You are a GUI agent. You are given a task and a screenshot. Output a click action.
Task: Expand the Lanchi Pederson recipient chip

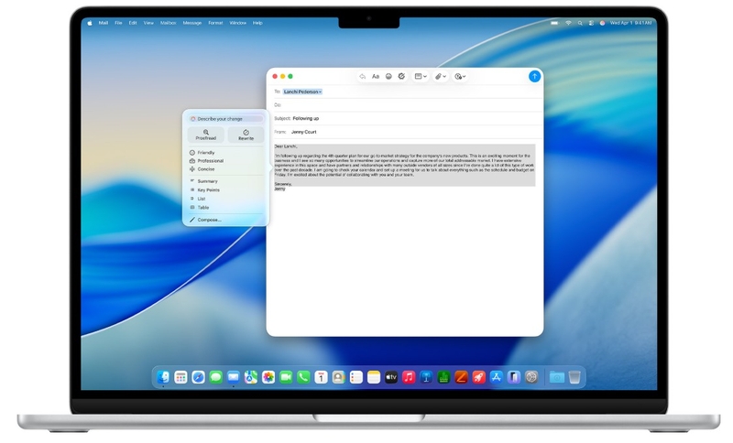[302, 92]
